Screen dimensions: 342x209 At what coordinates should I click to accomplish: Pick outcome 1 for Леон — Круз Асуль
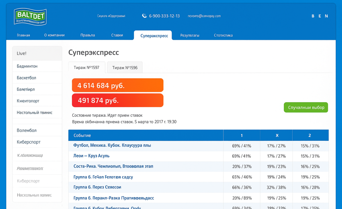[241, 156]
